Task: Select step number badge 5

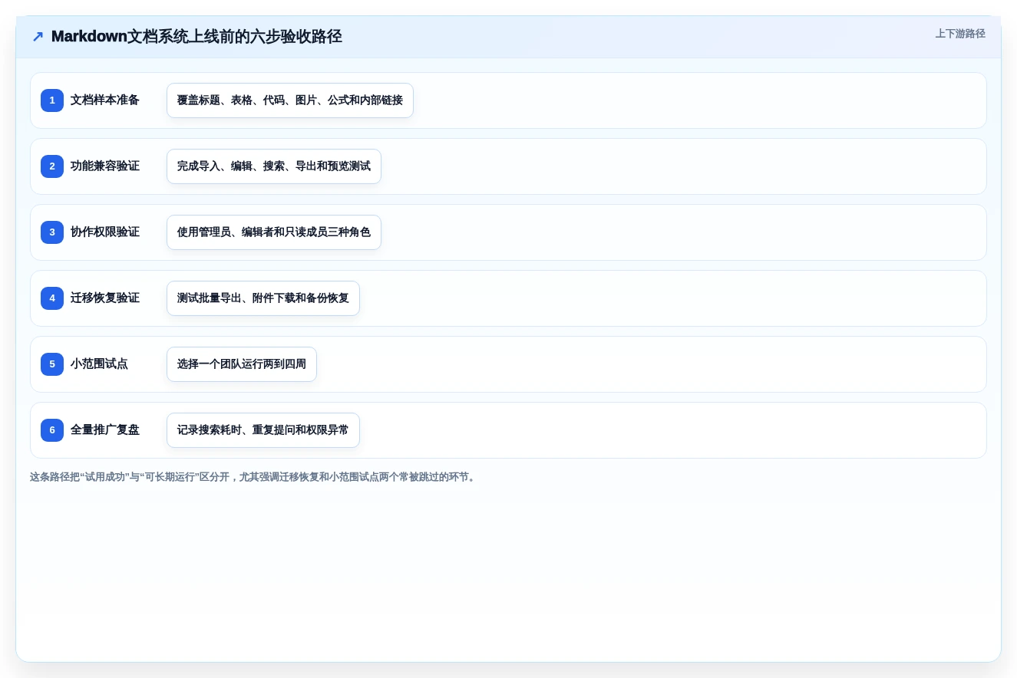Action: 52,364
